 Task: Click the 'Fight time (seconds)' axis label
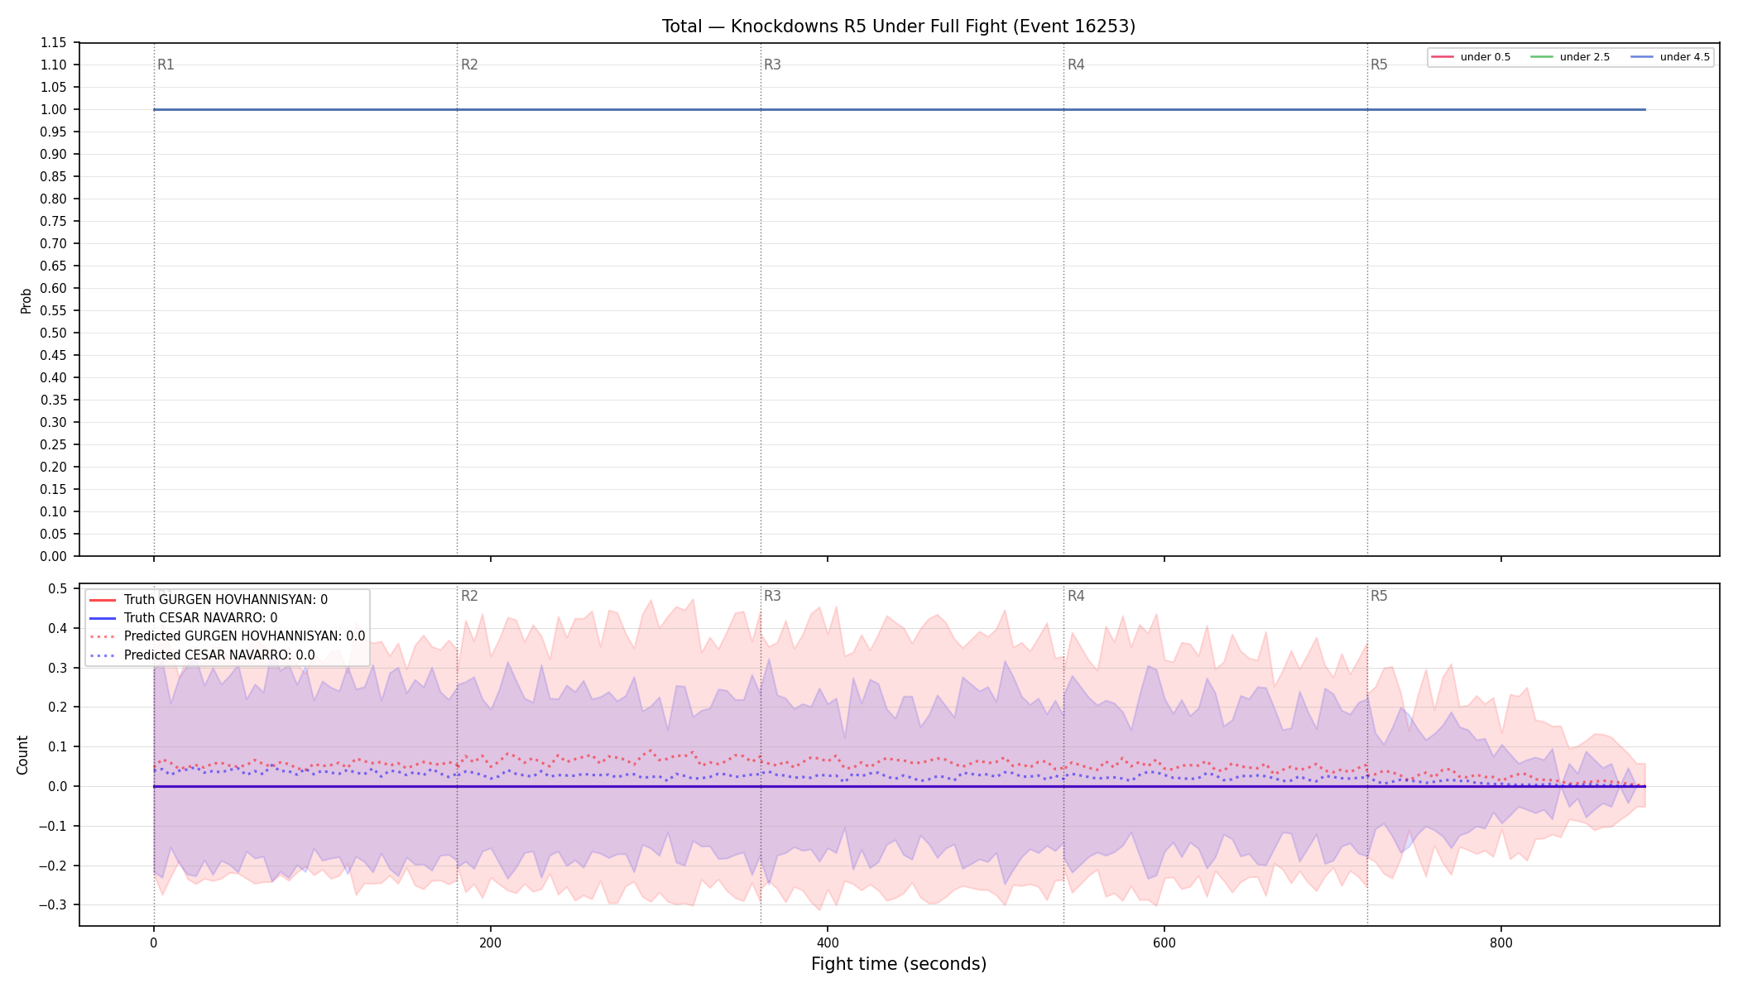899,964
